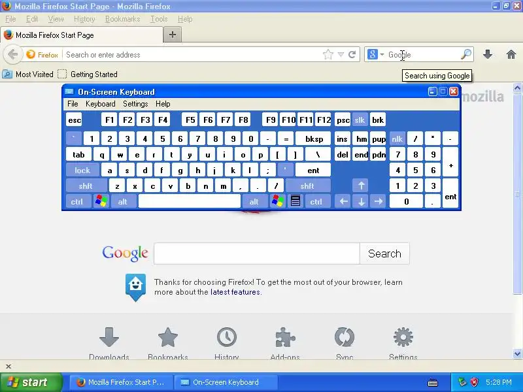
Task: Open the Firefox History menu
Action: [84, 19]
